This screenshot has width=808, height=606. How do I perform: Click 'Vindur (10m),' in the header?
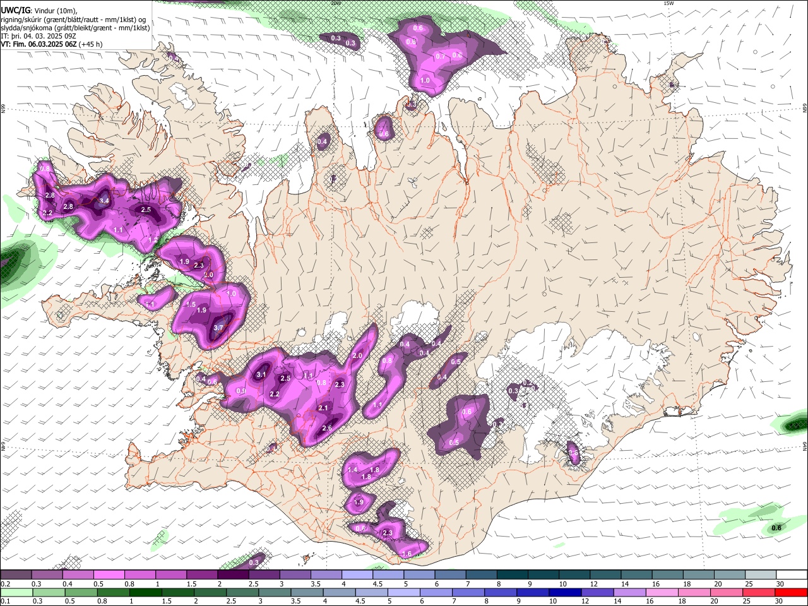pyautogui.click(x=55, y=11)
